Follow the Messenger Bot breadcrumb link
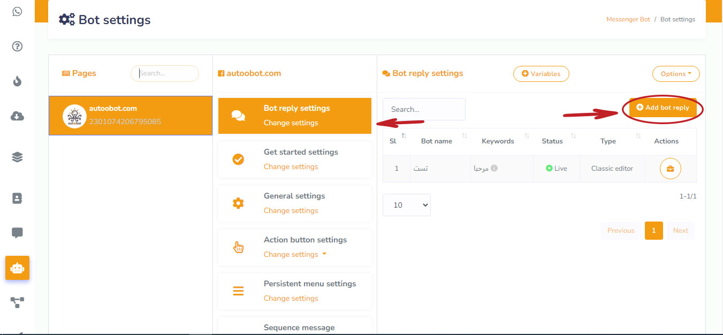The image size is (723, 335). coord(628,19)
